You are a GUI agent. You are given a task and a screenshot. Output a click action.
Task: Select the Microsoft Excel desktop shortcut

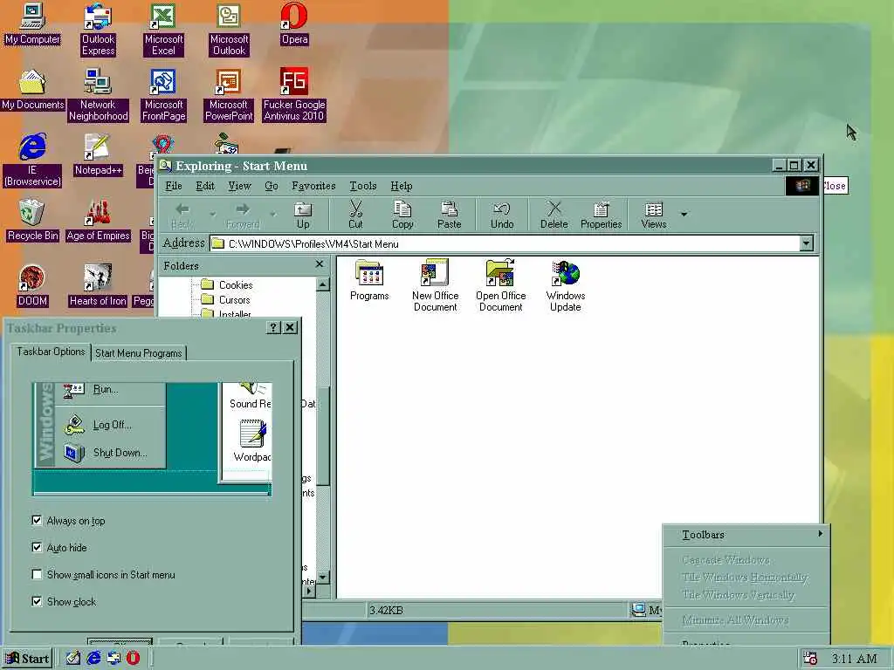point(163,30)
